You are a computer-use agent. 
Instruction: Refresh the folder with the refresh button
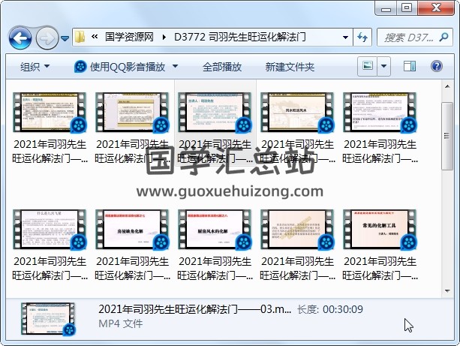362,38
